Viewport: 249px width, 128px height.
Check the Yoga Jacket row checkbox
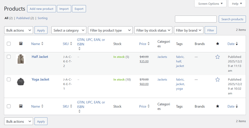tap(9, 79)
